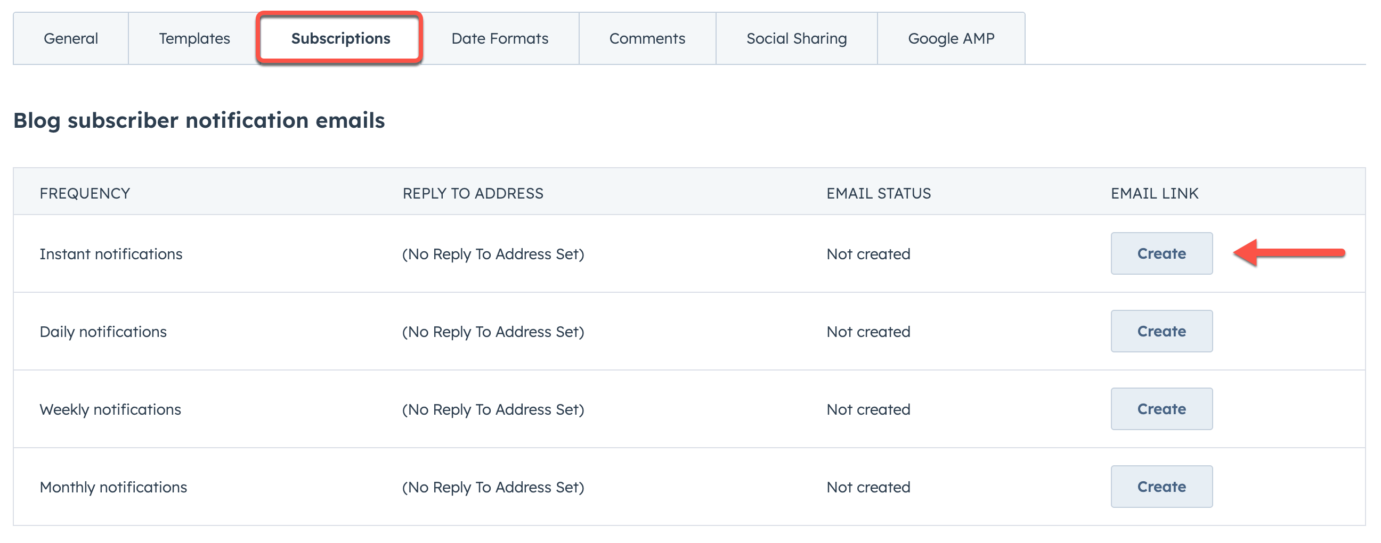Click the Reply To Address column header
The height and width of the screenshot is (543, 1381).
(x=473, y=193)
